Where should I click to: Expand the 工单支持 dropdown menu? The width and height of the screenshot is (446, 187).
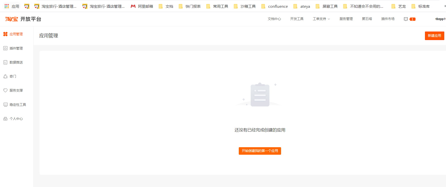pyautogui.click(x=321, y=19)
